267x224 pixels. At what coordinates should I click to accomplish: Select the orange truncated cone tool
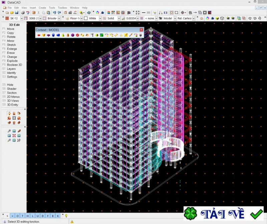[x=68, y=35]
